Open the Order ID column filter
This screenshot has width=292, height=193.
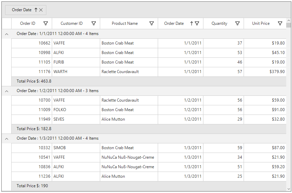point(46,23)
